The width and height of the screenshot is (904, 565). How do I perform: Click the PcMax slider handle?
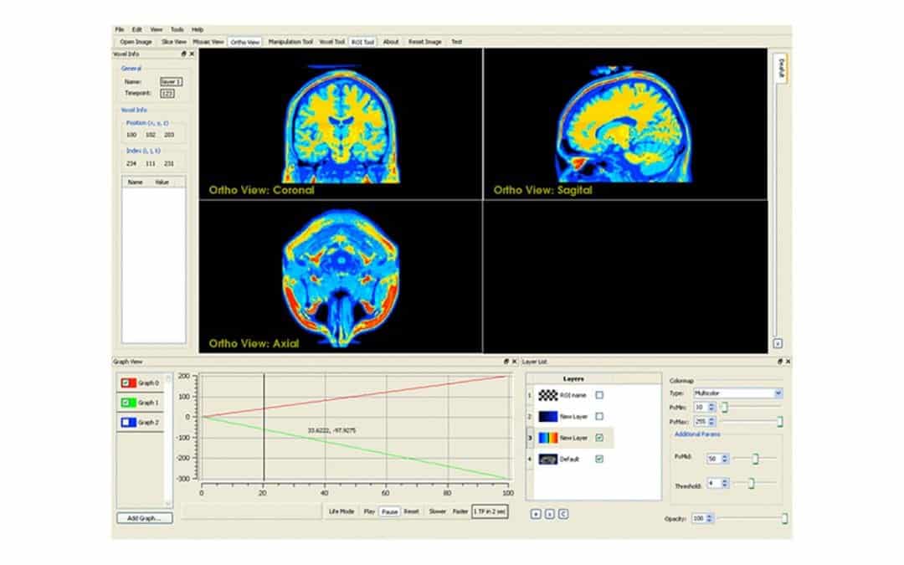click(780, 422)
